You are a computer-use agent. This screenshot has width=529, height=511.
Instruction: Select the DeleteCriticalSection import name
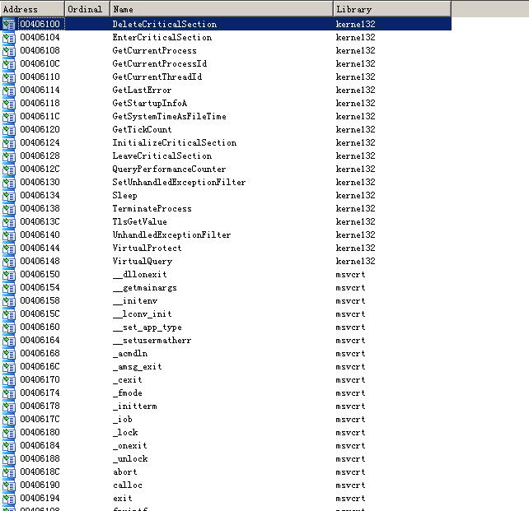(x=165, y=24)
